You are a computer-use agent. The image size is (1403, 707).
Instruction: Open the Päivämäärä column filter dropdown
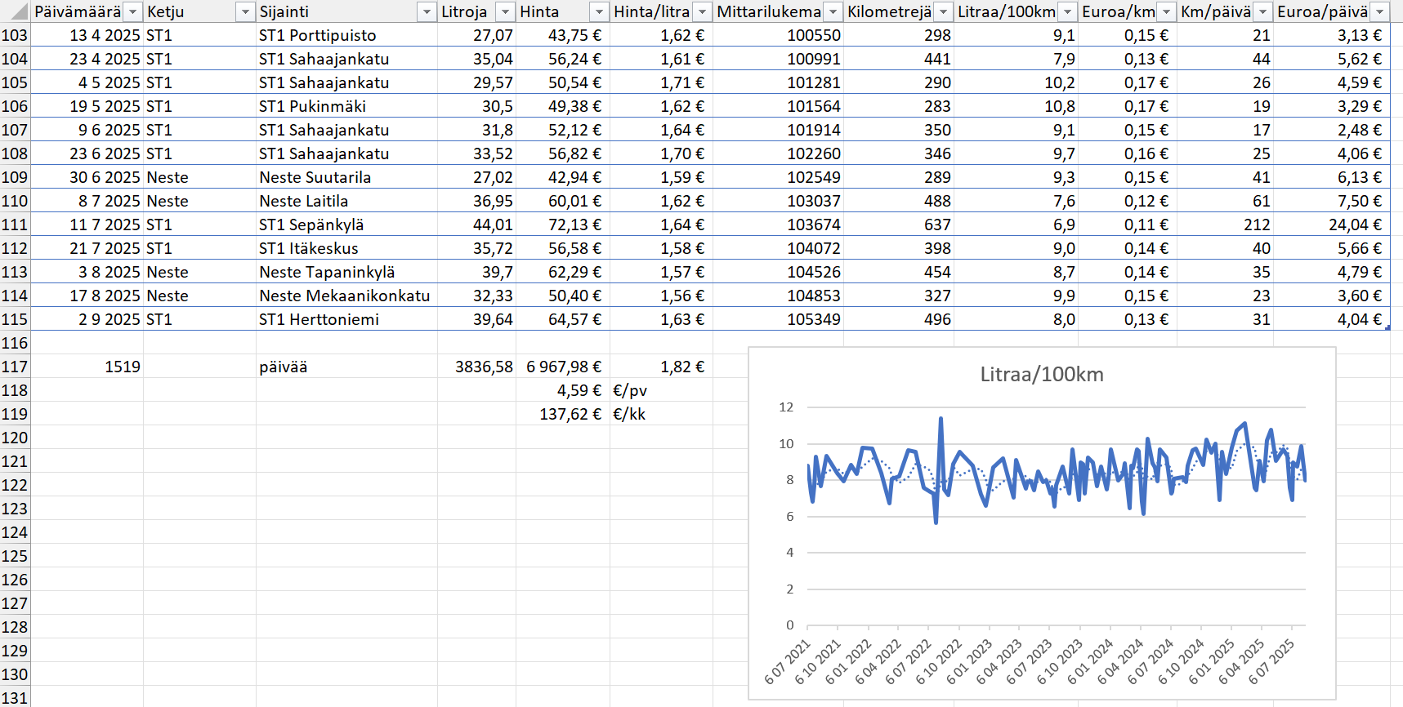coord(132,12)
